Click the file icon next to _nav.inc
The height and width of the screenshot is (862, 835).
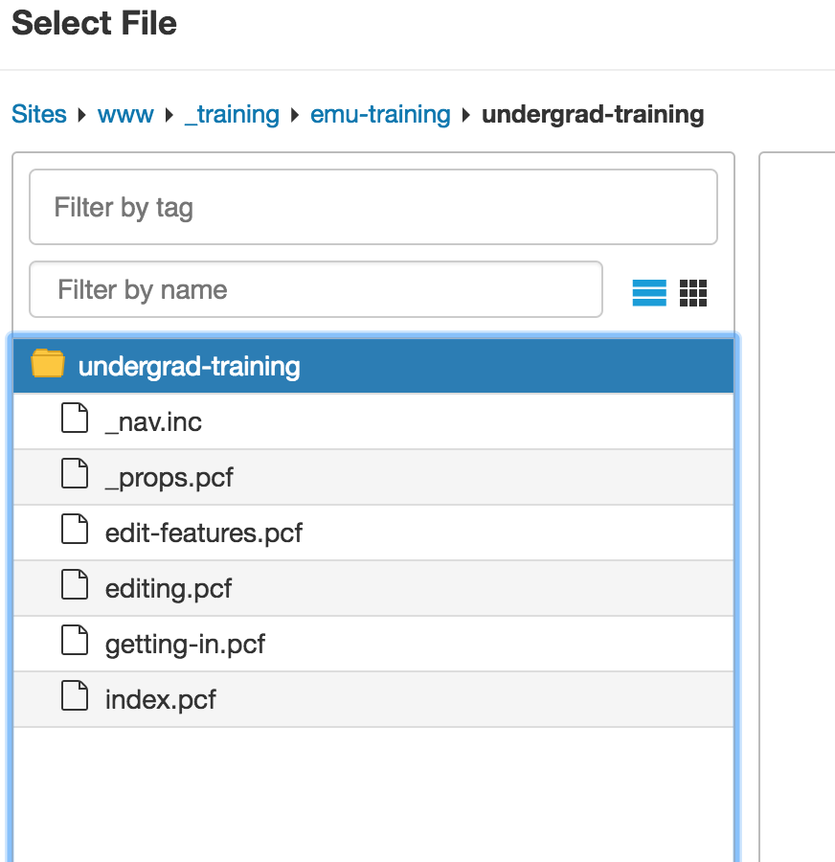click(74, 419)
